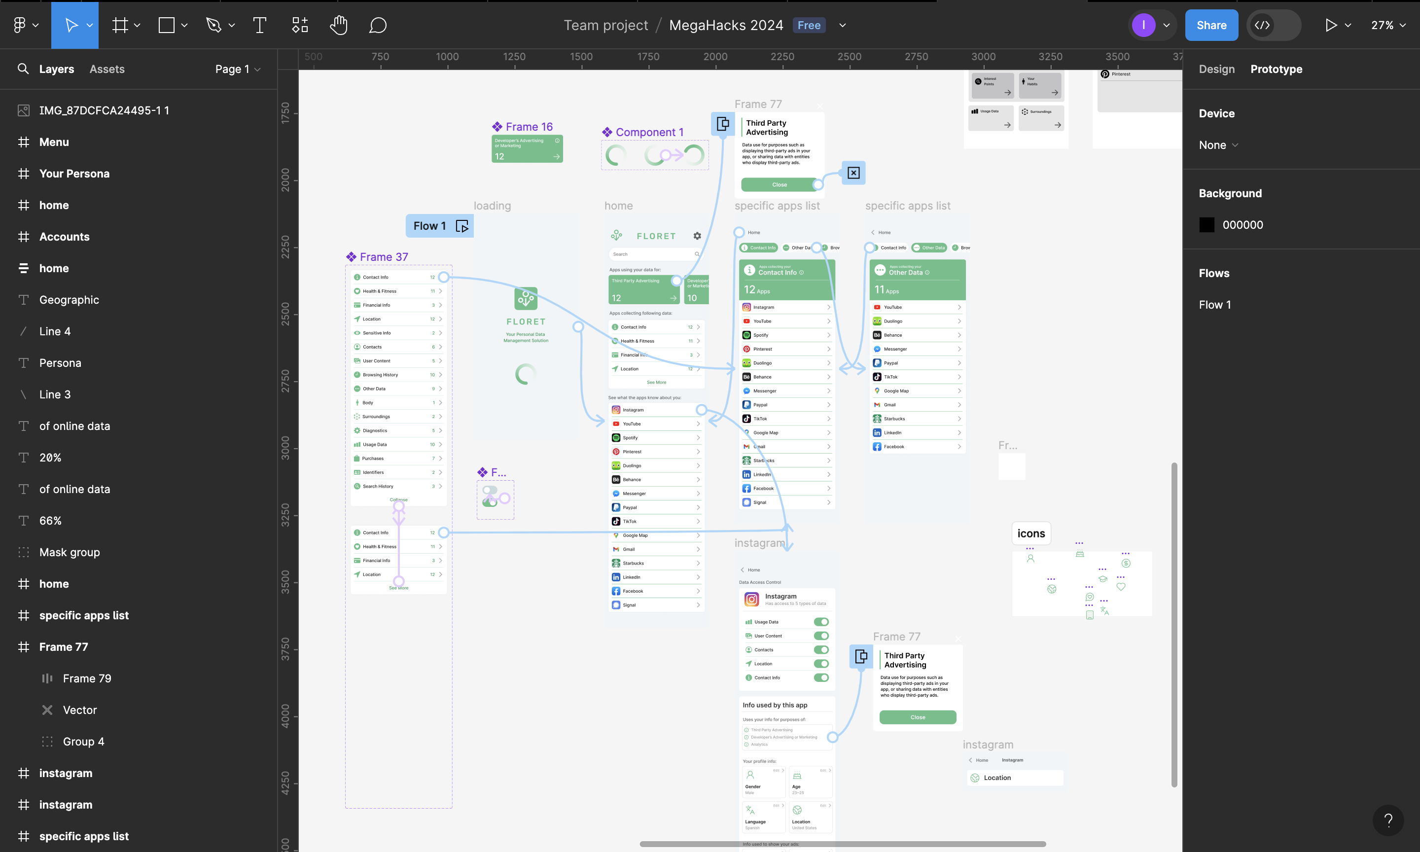Click the black background color swatch

pyautogui.click(x=1207, y=225)
